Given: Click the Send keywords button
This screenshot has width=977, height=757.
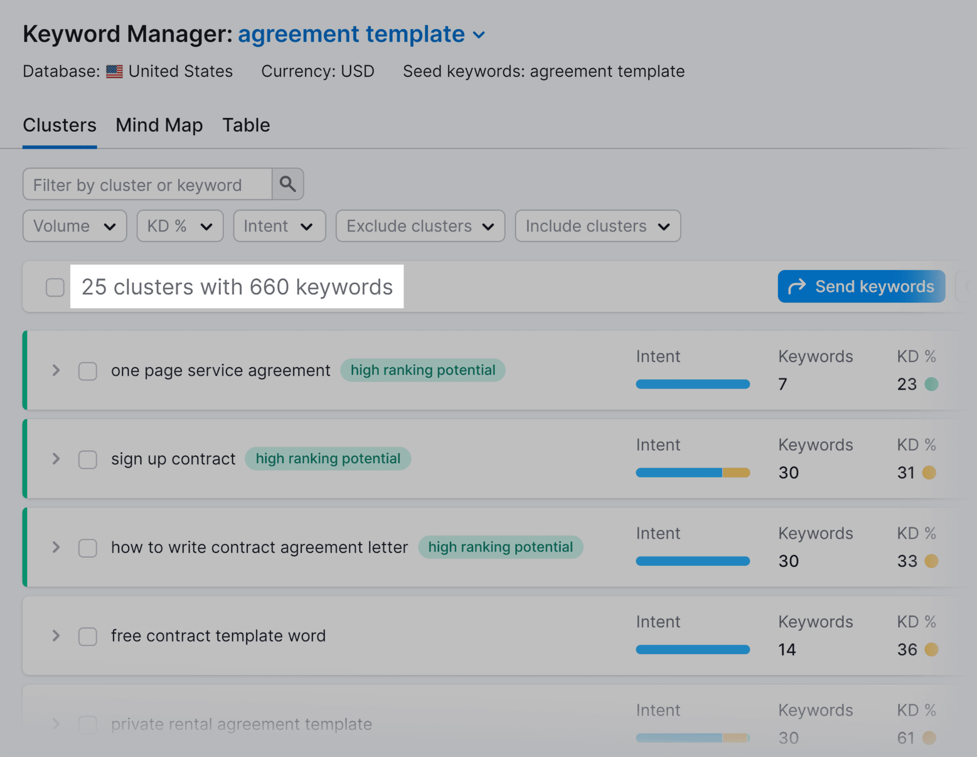Looking at the screenshot, I should pos(861,286).
